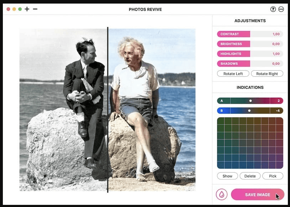Pick a color in the indications grid

click(x=250, y=143)
